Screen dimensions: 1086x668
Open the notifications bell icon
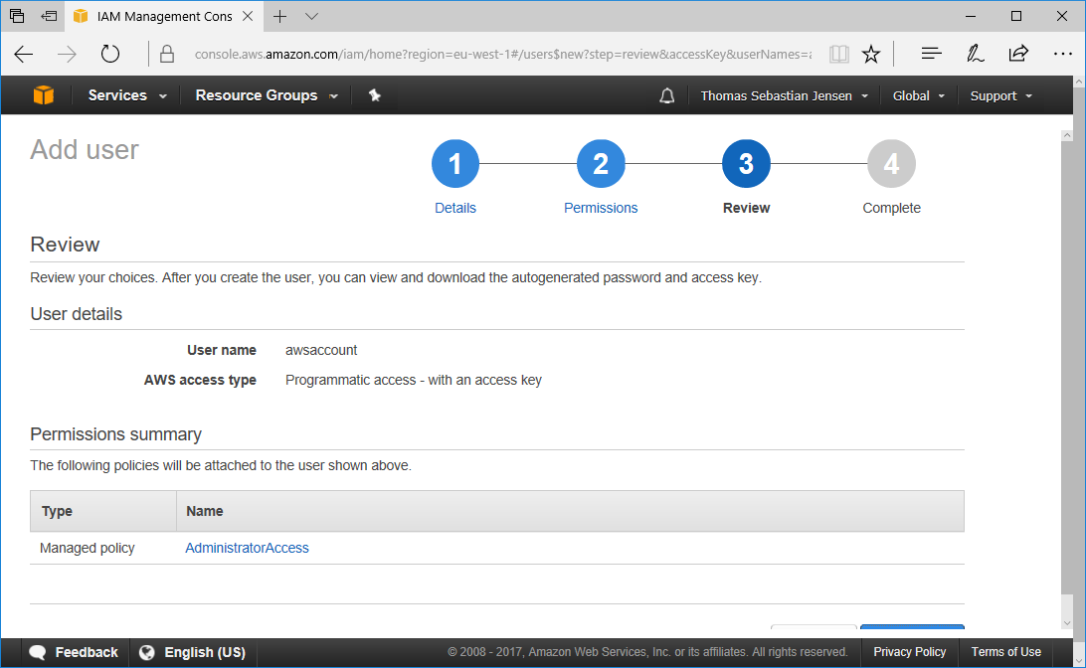[x=667, y=95]
